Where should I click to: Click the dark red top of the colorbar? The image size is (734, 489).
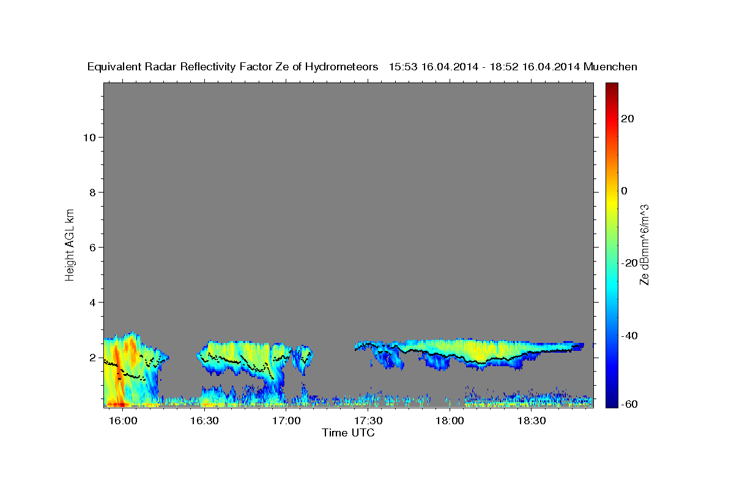(x=612, y=89)
